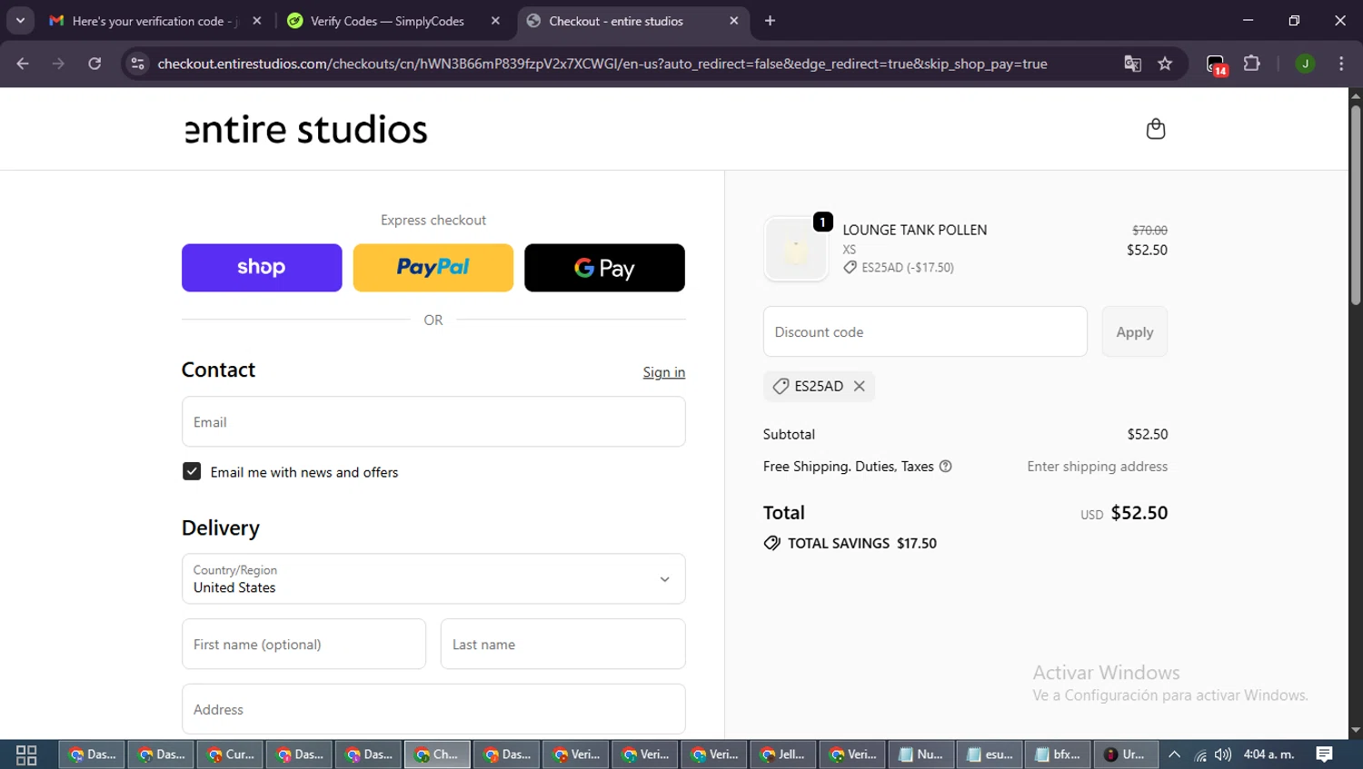This screenshot has height=769, width=1363.
Task: Click the Lounge Tank Pollen product thumbnail
Action: click(796, 249)
